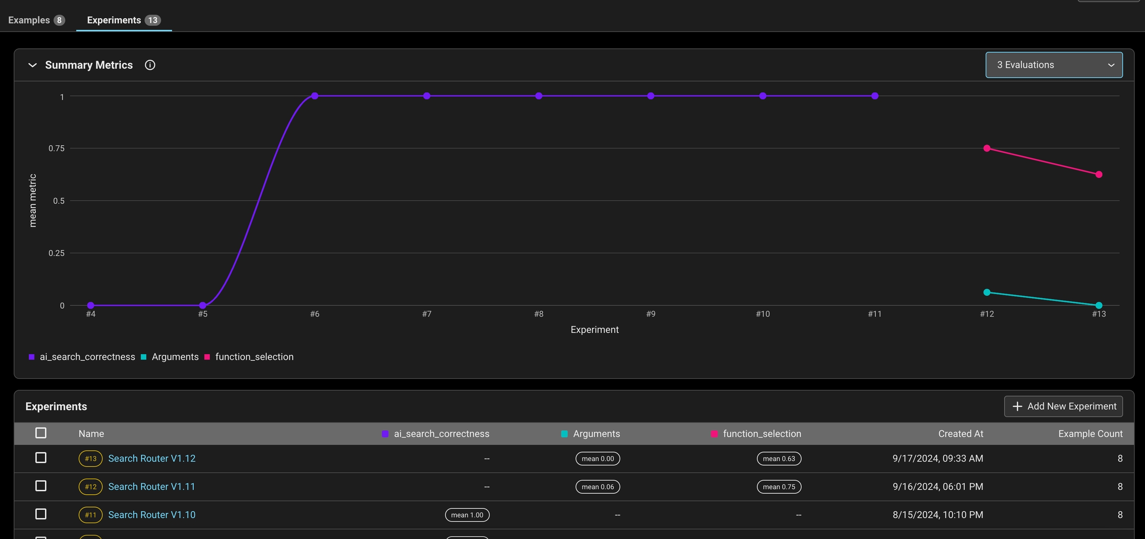Open the Search Router V1.11 link
This screenshot has height=539, width=1145.
(x=152, y=487)
